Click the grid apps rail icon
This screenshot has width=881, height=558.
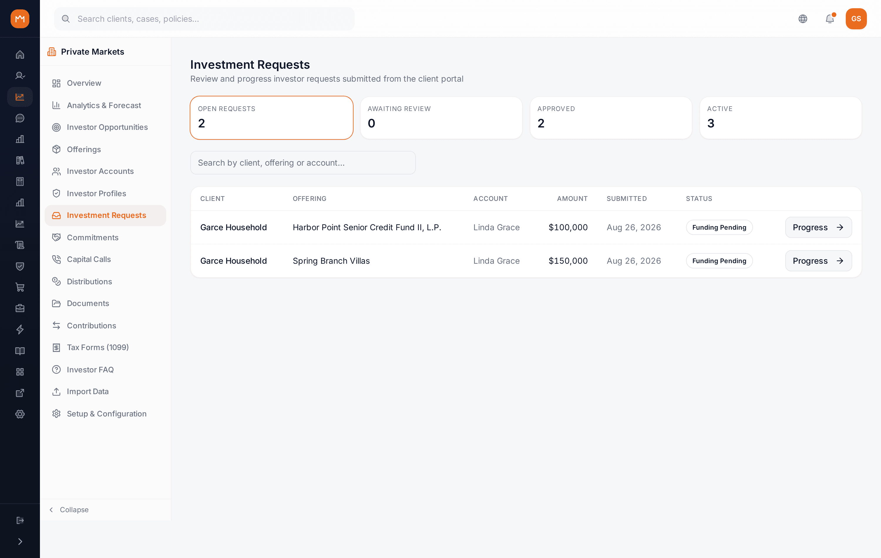coord(20,372)
